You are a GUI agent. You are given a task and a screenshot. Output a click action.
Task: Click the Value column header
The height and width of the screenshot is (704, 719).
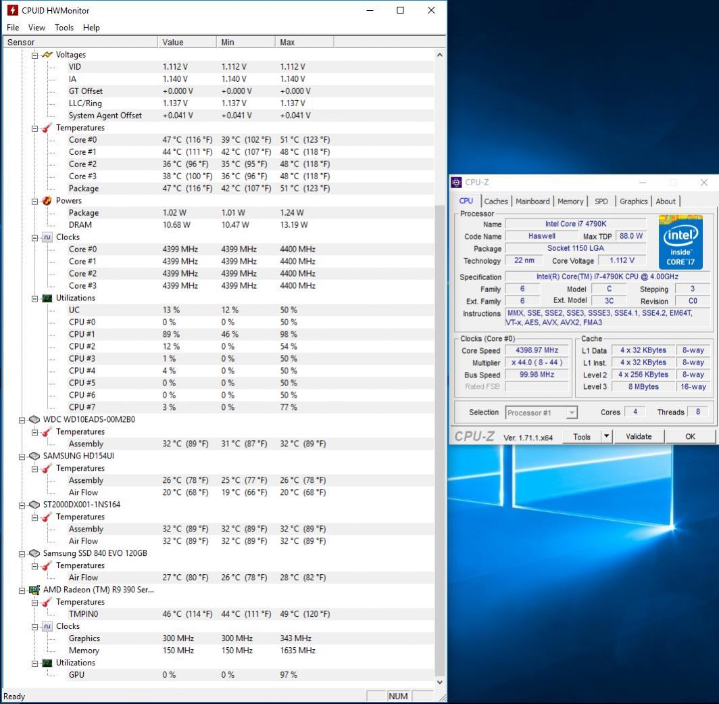(x=187, y=42)
